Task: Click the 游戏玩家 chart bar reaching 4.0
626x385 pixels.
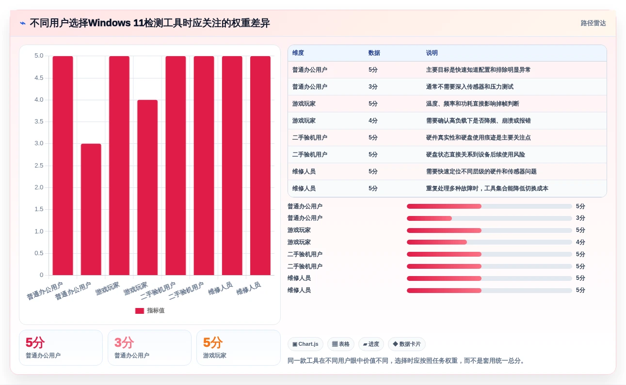Action: pyautogui.click(x=147, y=187)
